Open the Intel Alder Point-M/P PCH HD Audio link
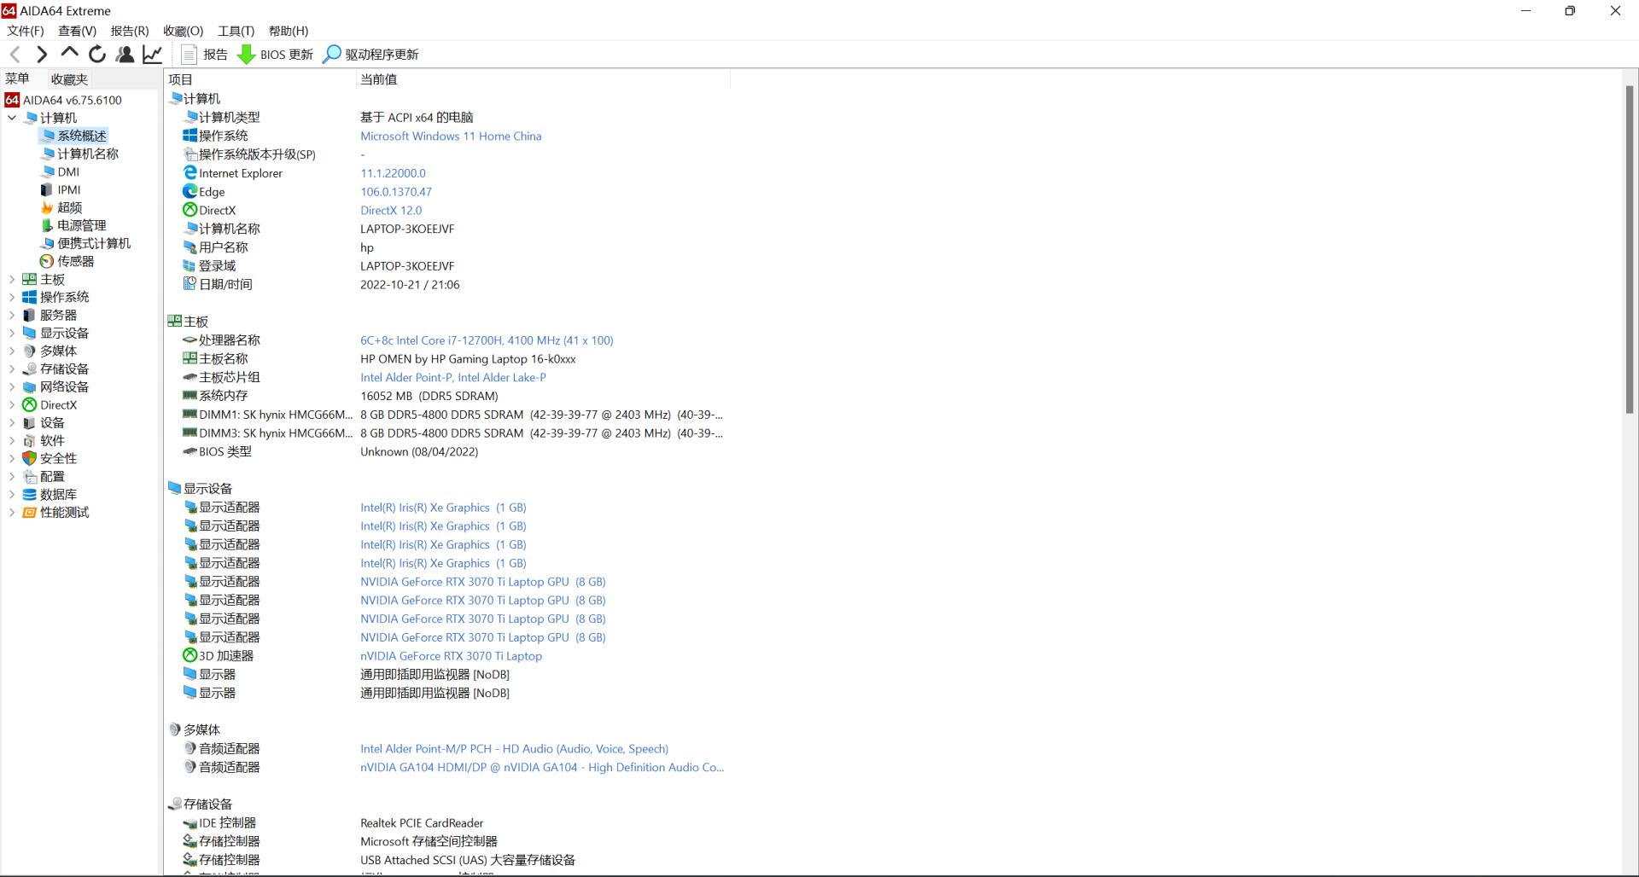The width and height of the screenshot is (1639, 877). pyautogui.click(x=514, y=749)
